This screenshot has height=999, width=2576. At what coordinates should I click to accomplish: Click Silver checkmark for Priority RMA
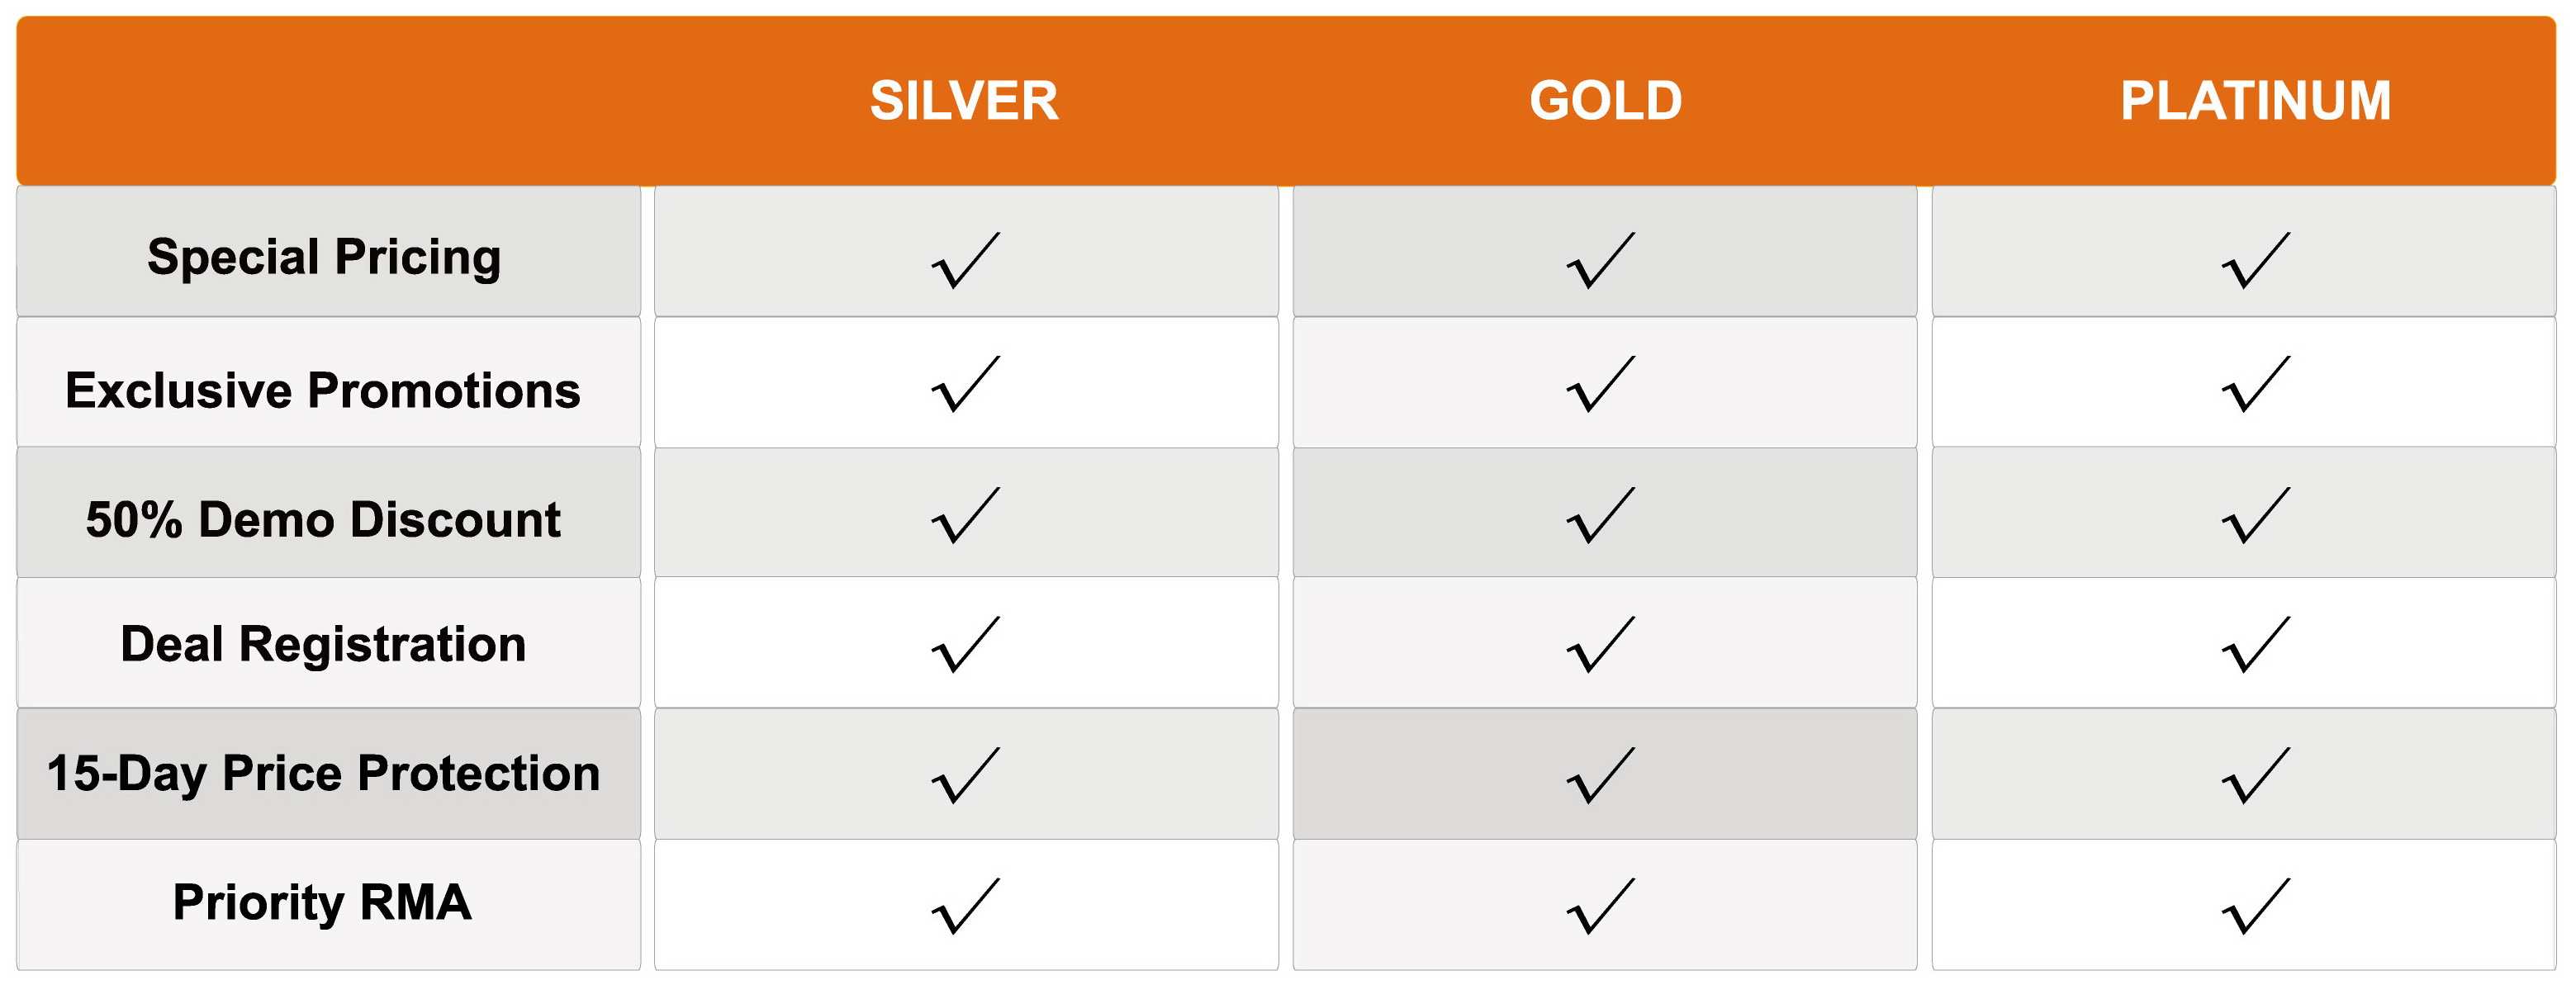[x=965, y=906]
